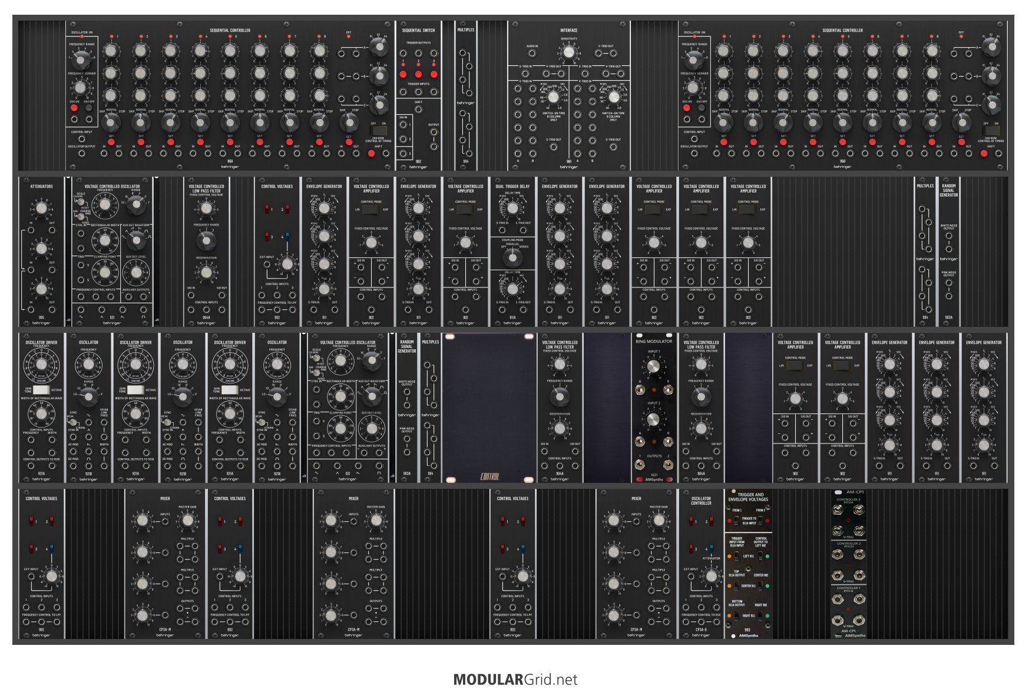Click the Shift jack on Sequential Switch

pos(418,110)
